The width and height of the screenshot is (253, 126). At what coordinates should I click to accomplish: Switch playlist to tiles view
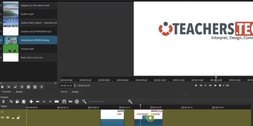click(x=35, y=87)
